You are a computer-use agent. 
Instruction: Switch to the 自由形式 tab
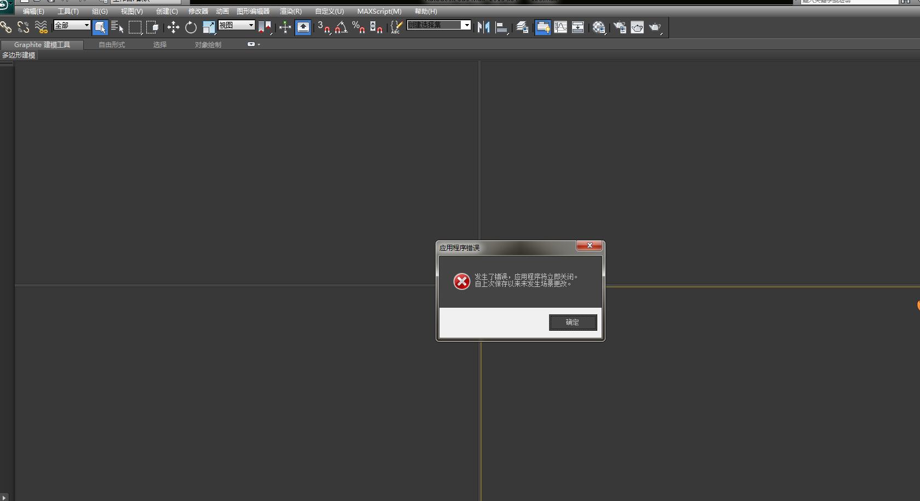coord(112,45)
